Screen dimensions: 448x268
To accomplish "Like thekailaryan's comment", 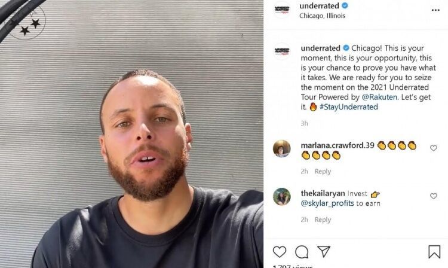I will tap(434, 196).
